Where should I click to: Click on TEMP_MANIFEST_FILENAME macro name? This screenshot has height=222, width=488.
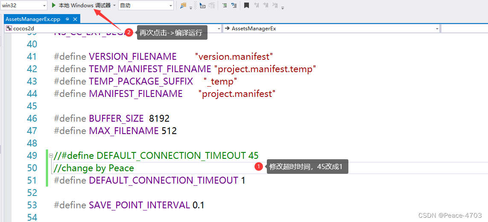(150, 69)
